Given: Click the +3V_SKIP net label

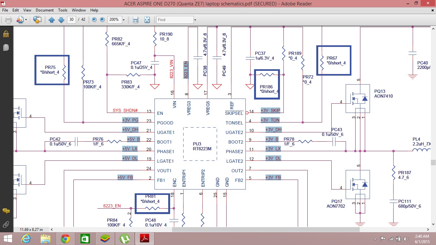Looking at the screenshot, I should click(271, 110).
